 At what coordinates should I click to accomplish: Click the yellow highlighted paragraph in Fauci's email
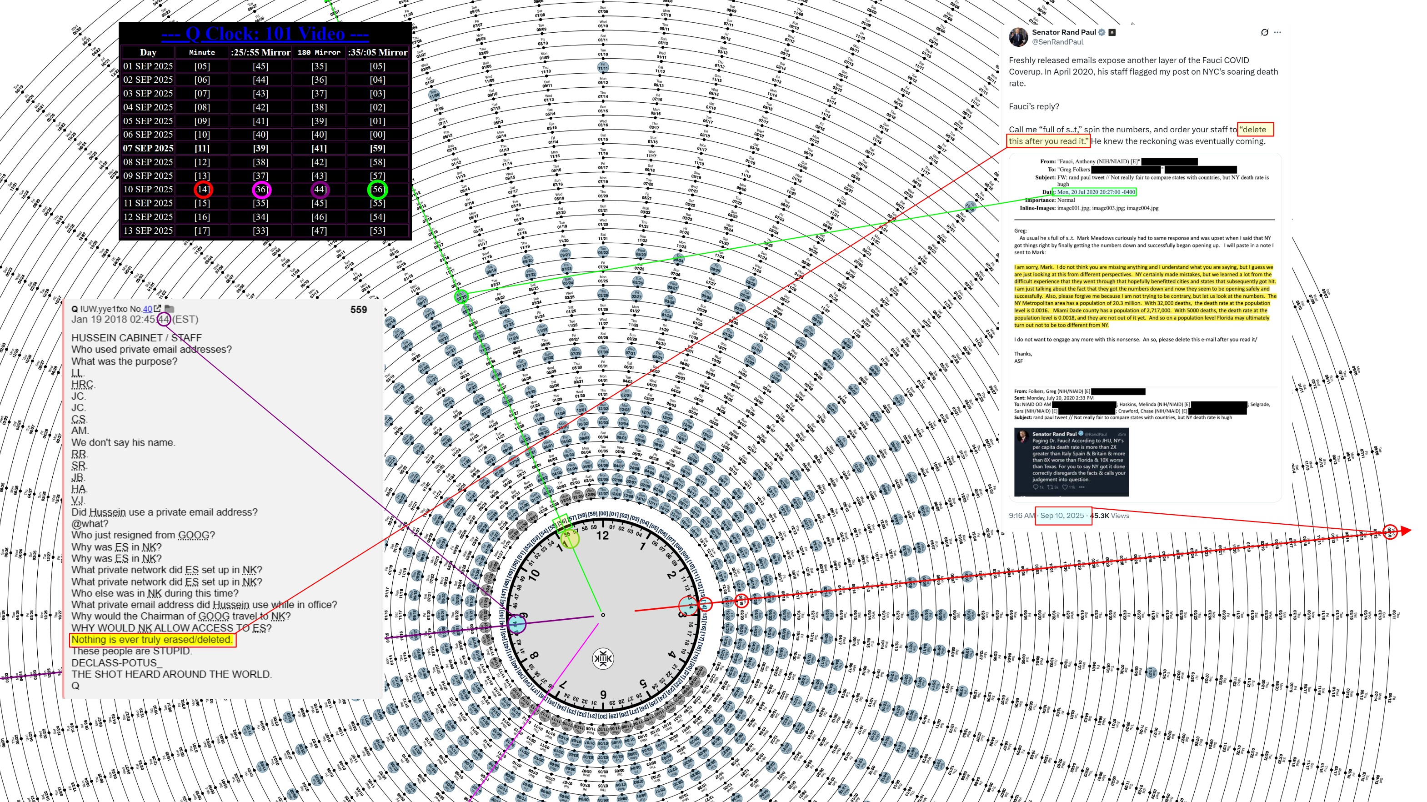[x=1145, y=296]
